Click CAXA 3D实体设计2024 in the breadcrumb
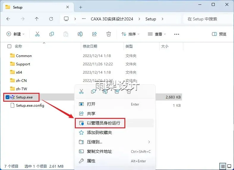The image size is (234, 170). point(112,19)
